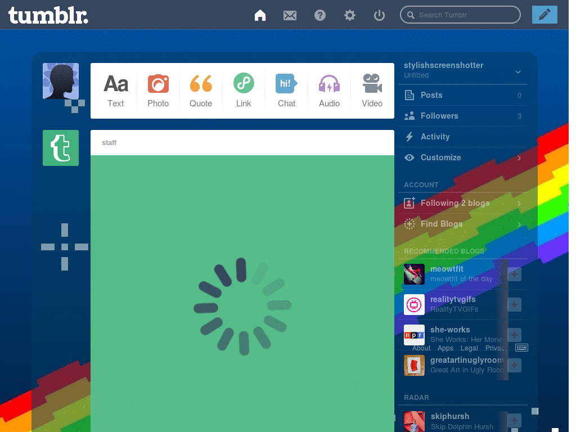Image resolution: width=576 pixels, height=432 pixels.
Task: Click the green staff blog avatar
Action: click(61, 148)
